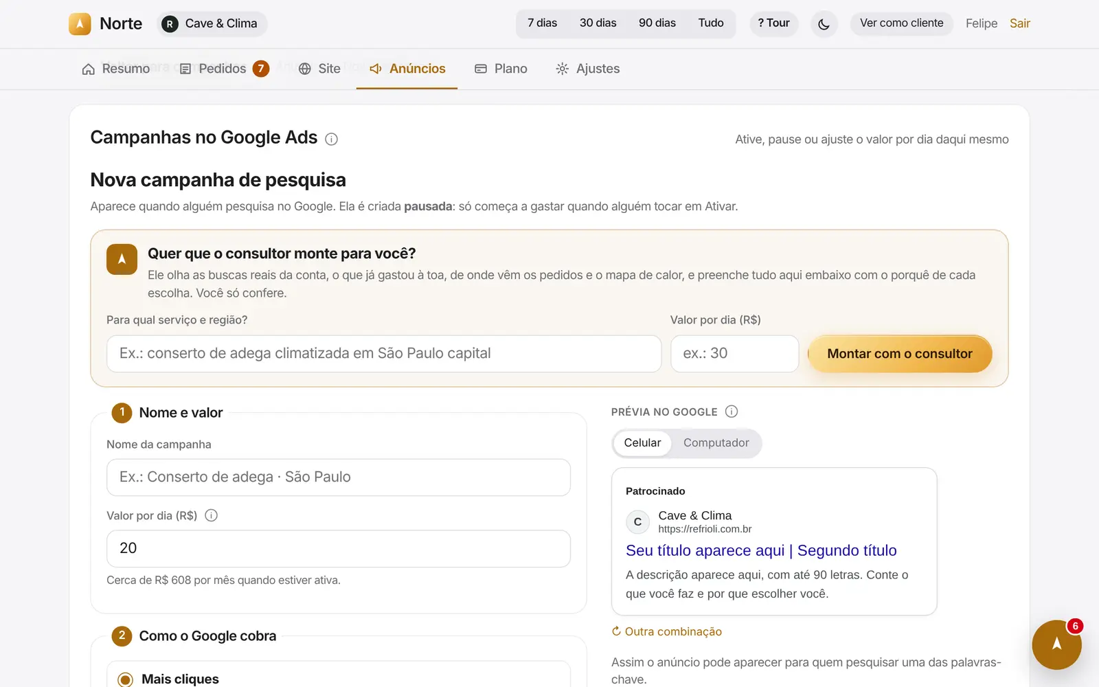
Task: Open the Site tab
Action: pos(319,69)
